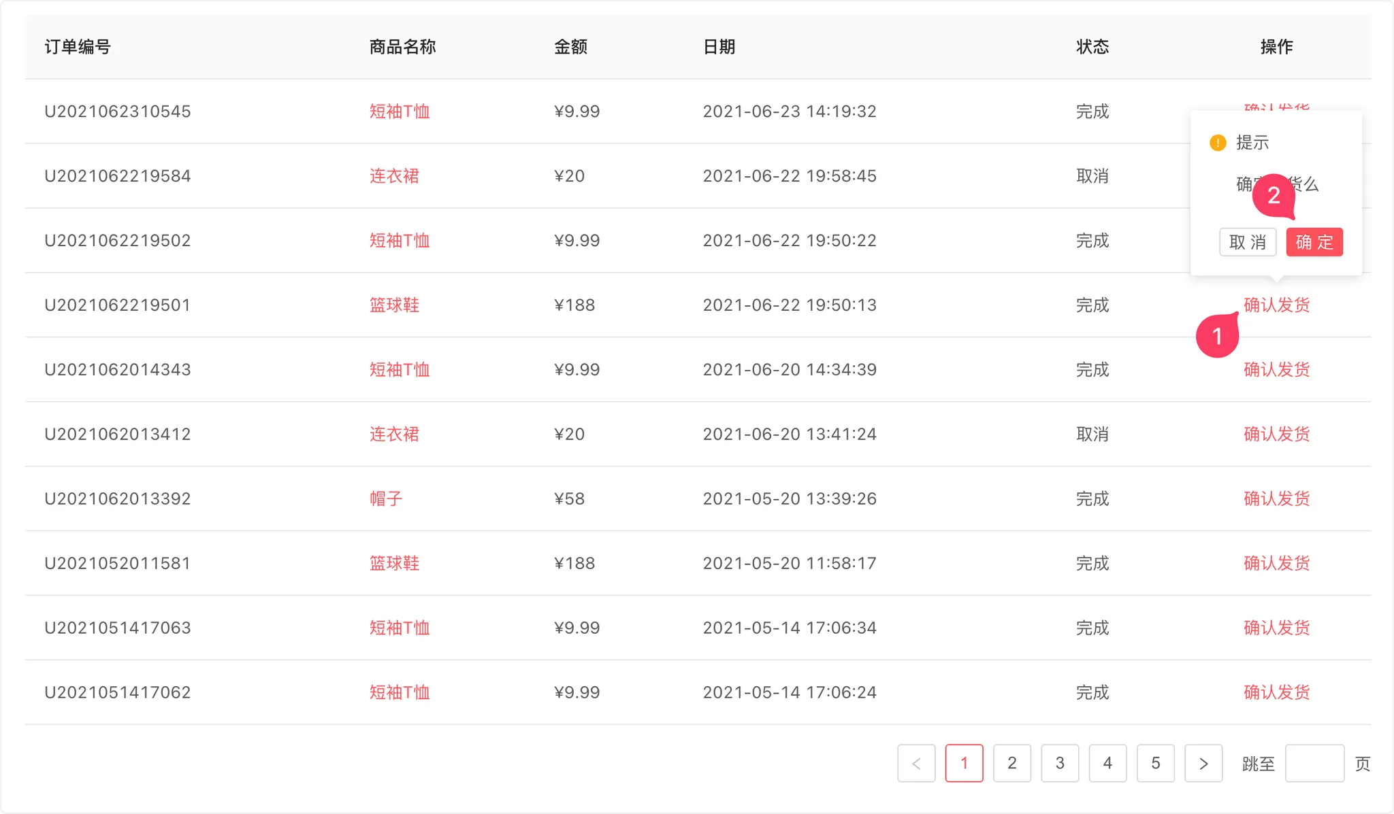Image resolution: width=1394 pixels, height=814 pixels.
Task: Click the orange warning icon in the popover
Action: click(1218, 143)
